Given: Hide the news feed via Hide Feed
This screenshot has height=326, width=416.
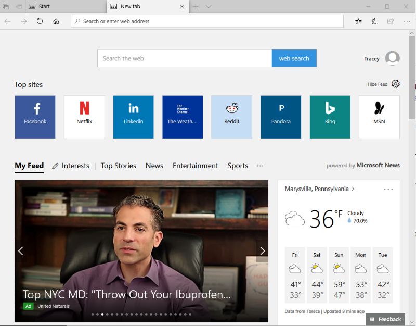Looking at the screenshot, I should point(379,84).
